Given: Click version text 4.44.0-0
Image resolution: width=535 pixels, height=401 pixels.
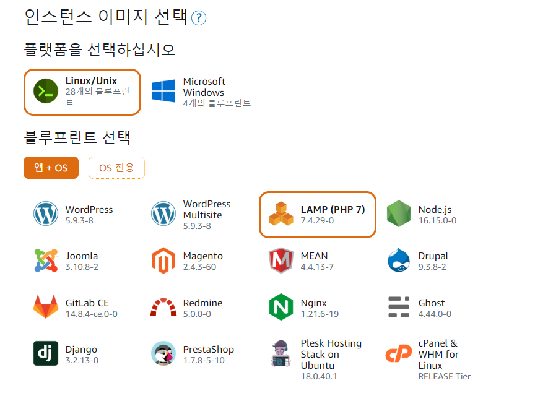Looking at the screenshot, I should [435, 314].
